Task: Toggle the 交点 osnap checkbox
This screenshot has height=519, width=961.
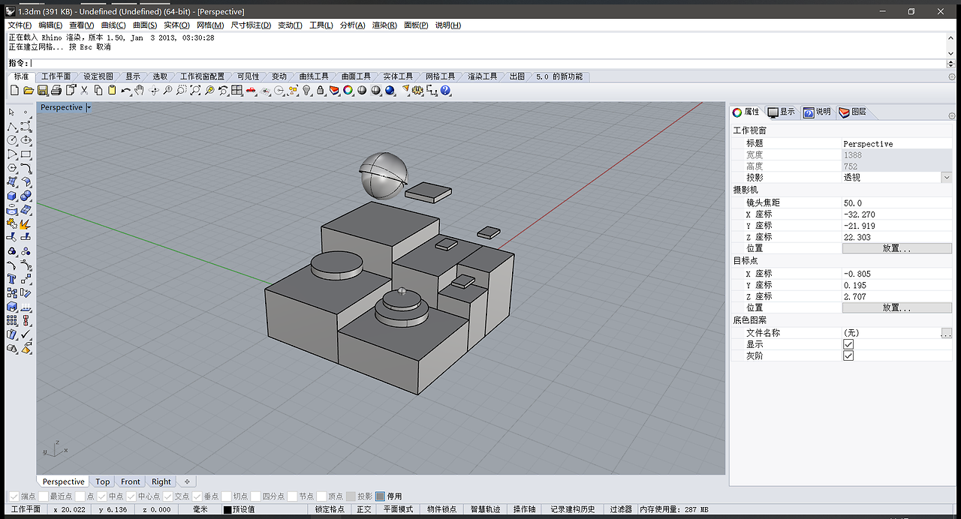Action: click(169, 496)
